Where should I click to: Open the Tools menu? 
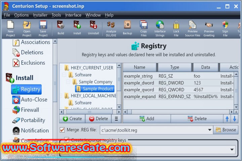56,15
